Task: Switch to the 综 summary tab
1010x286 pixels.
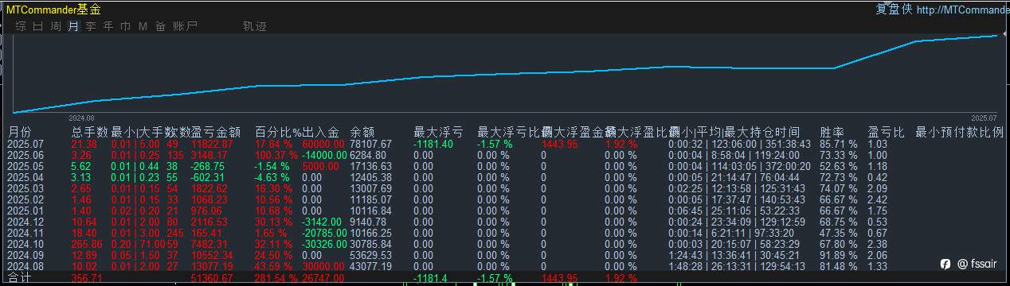Action: (22, 26)
